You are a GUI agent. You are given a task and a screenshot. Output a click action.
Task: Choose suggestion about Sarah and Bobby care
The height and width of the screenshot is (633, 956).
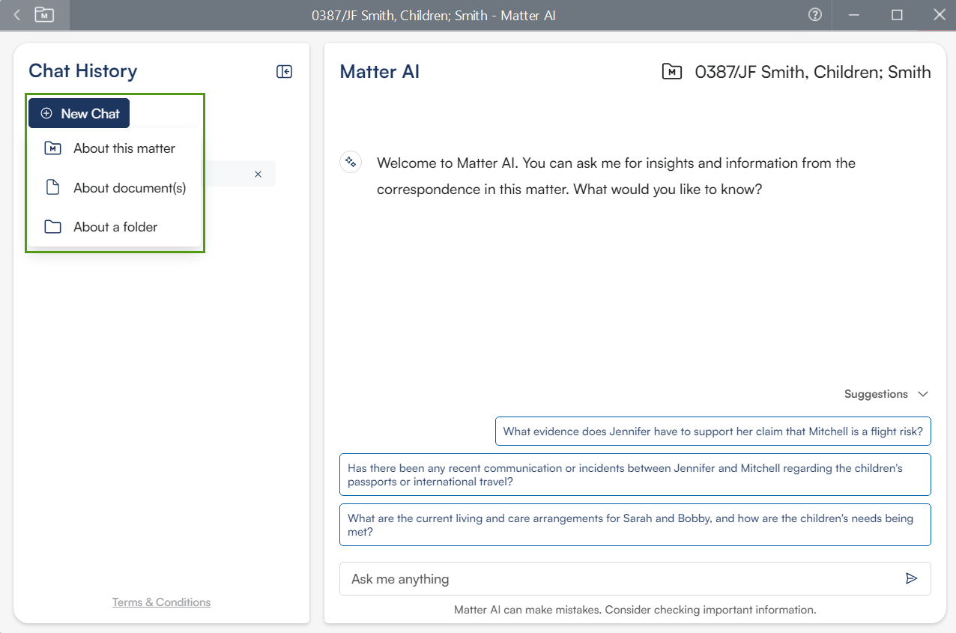click(x=635, y=525)
